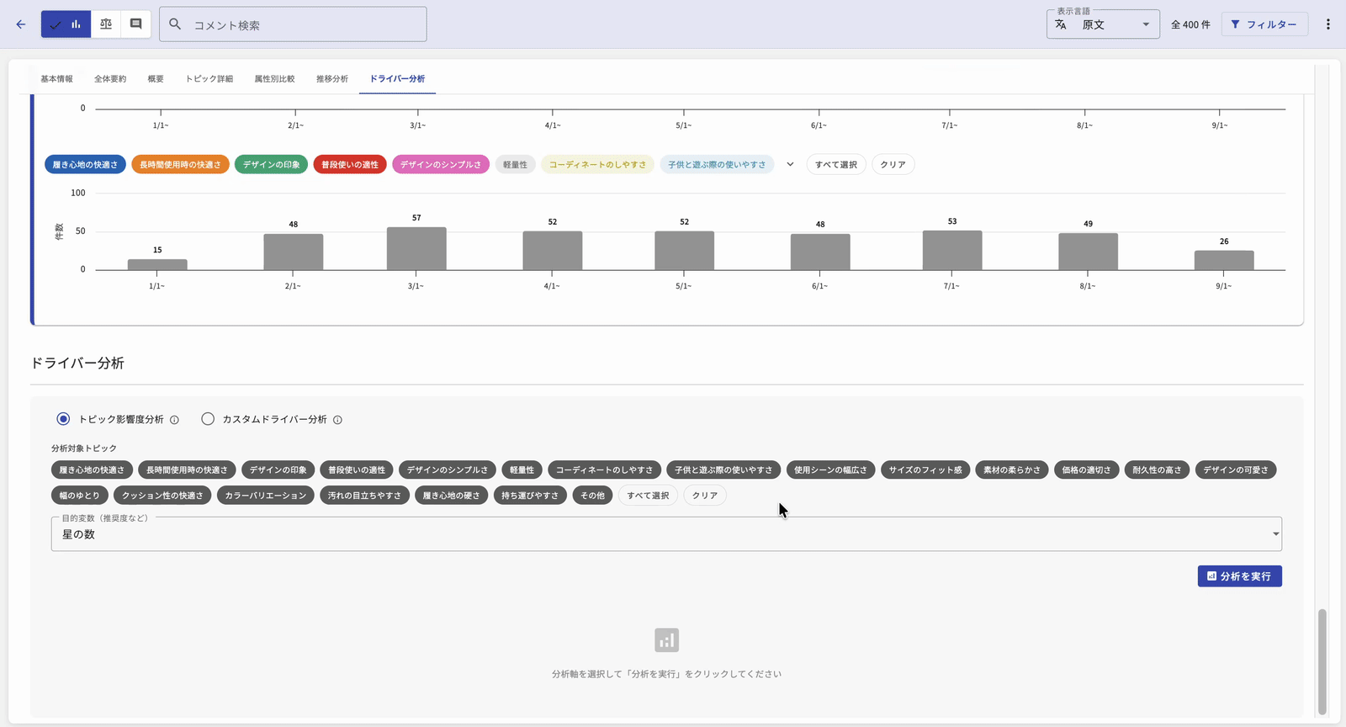Deselect 素材の柔らかさ analysis topic chip

click(x=1012, y=470)
